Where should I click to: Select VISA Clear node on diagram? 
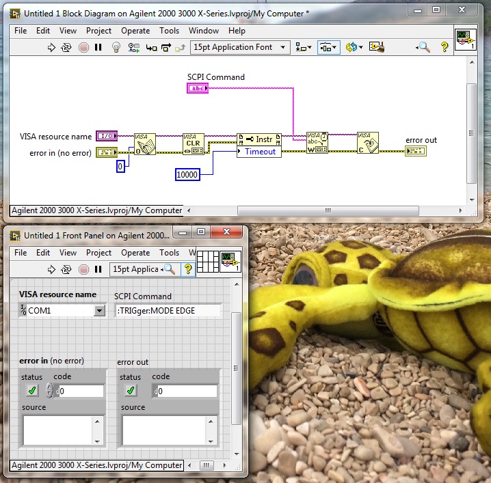click(x=194, y=144)
